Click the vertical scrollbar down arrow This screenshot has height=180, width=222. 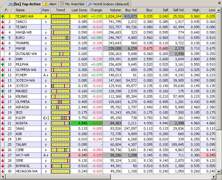[x=219, y=172]
